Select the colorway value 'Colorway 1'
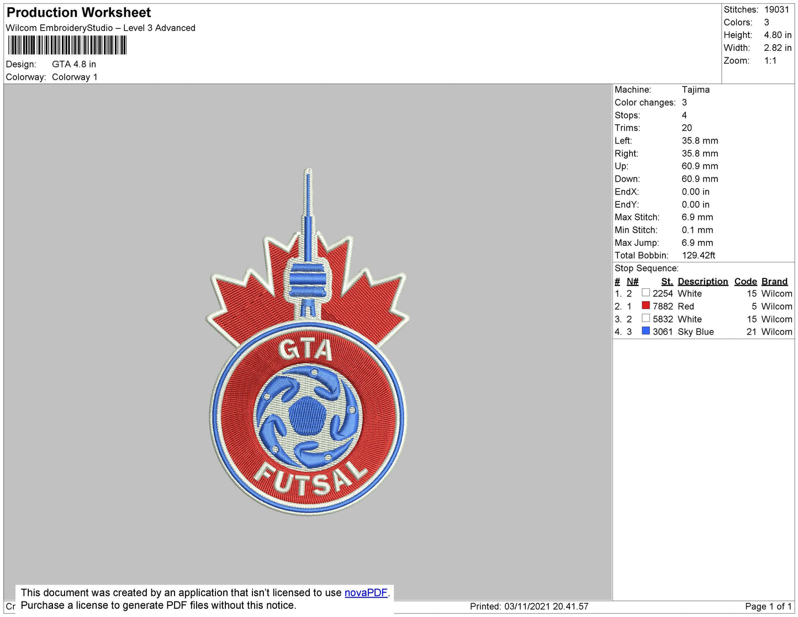798x617 pixels. 75,77
